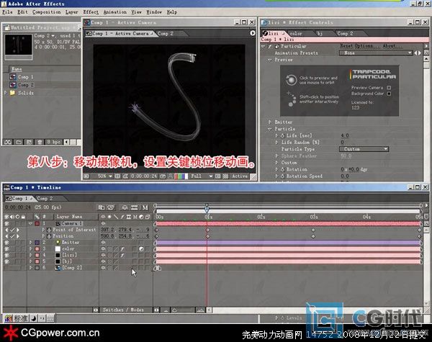Toggle Motion Blur M button in timeline
This screenshot has height=342, width=432.
point(145,207)
